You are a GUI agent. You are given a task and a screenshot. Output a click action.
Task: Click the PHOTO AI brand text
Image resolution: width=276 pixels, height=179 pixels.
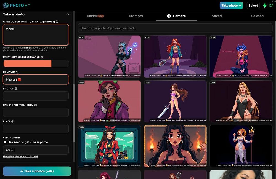[x=20, y=6]
